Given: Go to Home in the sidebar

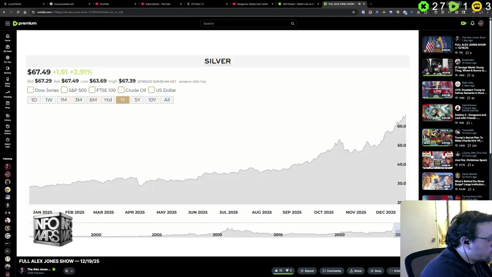Looking at the screenshot, I should pyautogui.click(x=7, y=37).
